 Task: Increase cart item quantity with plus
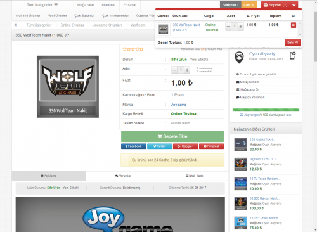[x=241, y=27]
